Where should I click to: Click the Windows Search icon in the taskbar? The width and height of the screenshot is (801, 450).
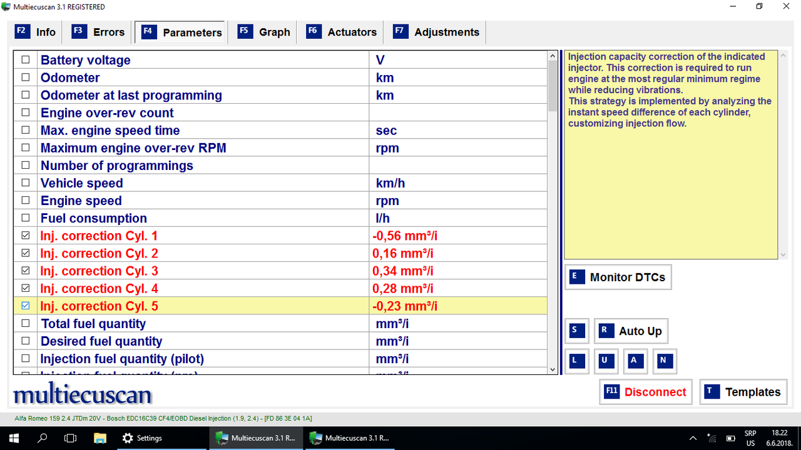[x=41, y=437]
